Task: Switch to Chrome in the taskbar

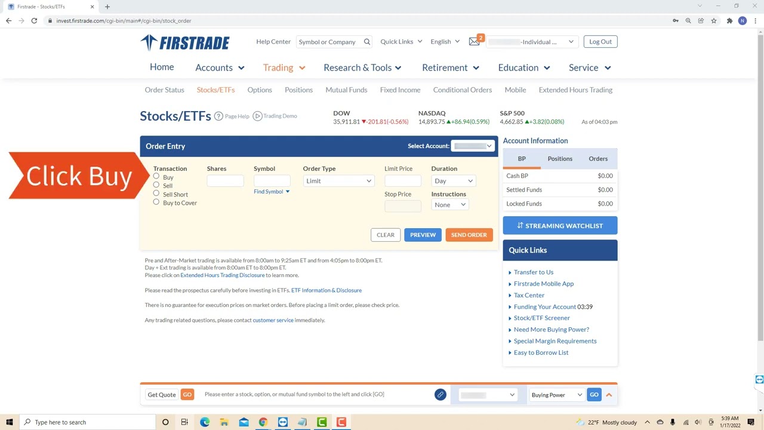Action: tap(263, 422)
